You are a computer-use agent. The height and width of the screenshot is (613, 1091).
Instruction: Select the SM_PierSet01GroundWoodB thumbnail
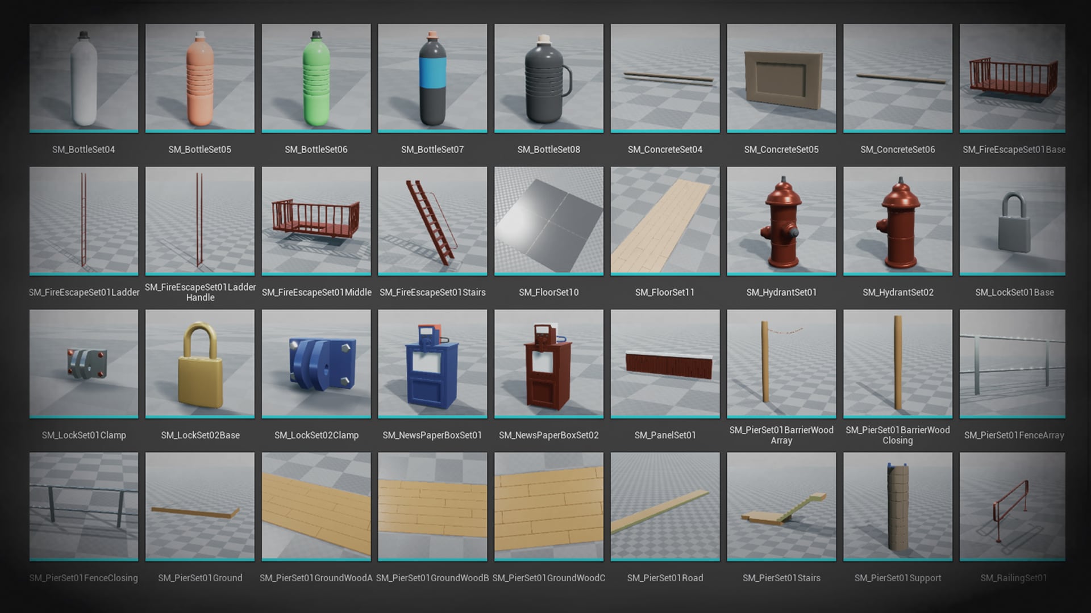coord(432,507)
